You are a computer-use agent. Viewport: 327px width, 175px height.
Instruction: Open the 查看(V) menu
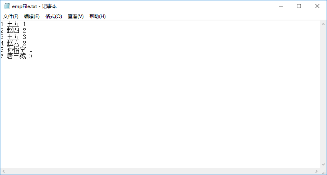click(75, 16)
